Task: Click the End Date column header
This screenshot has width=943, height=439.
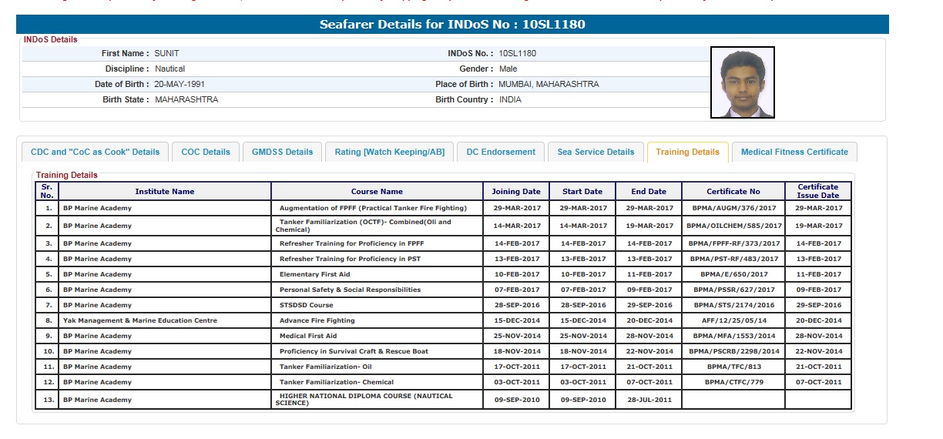Action: 649,192
